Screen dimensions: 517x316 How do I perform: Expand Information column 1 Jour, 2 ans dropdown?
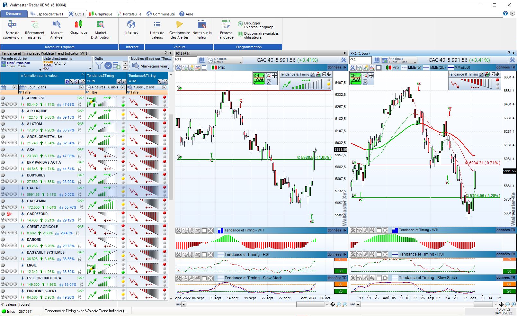point(81,87)
